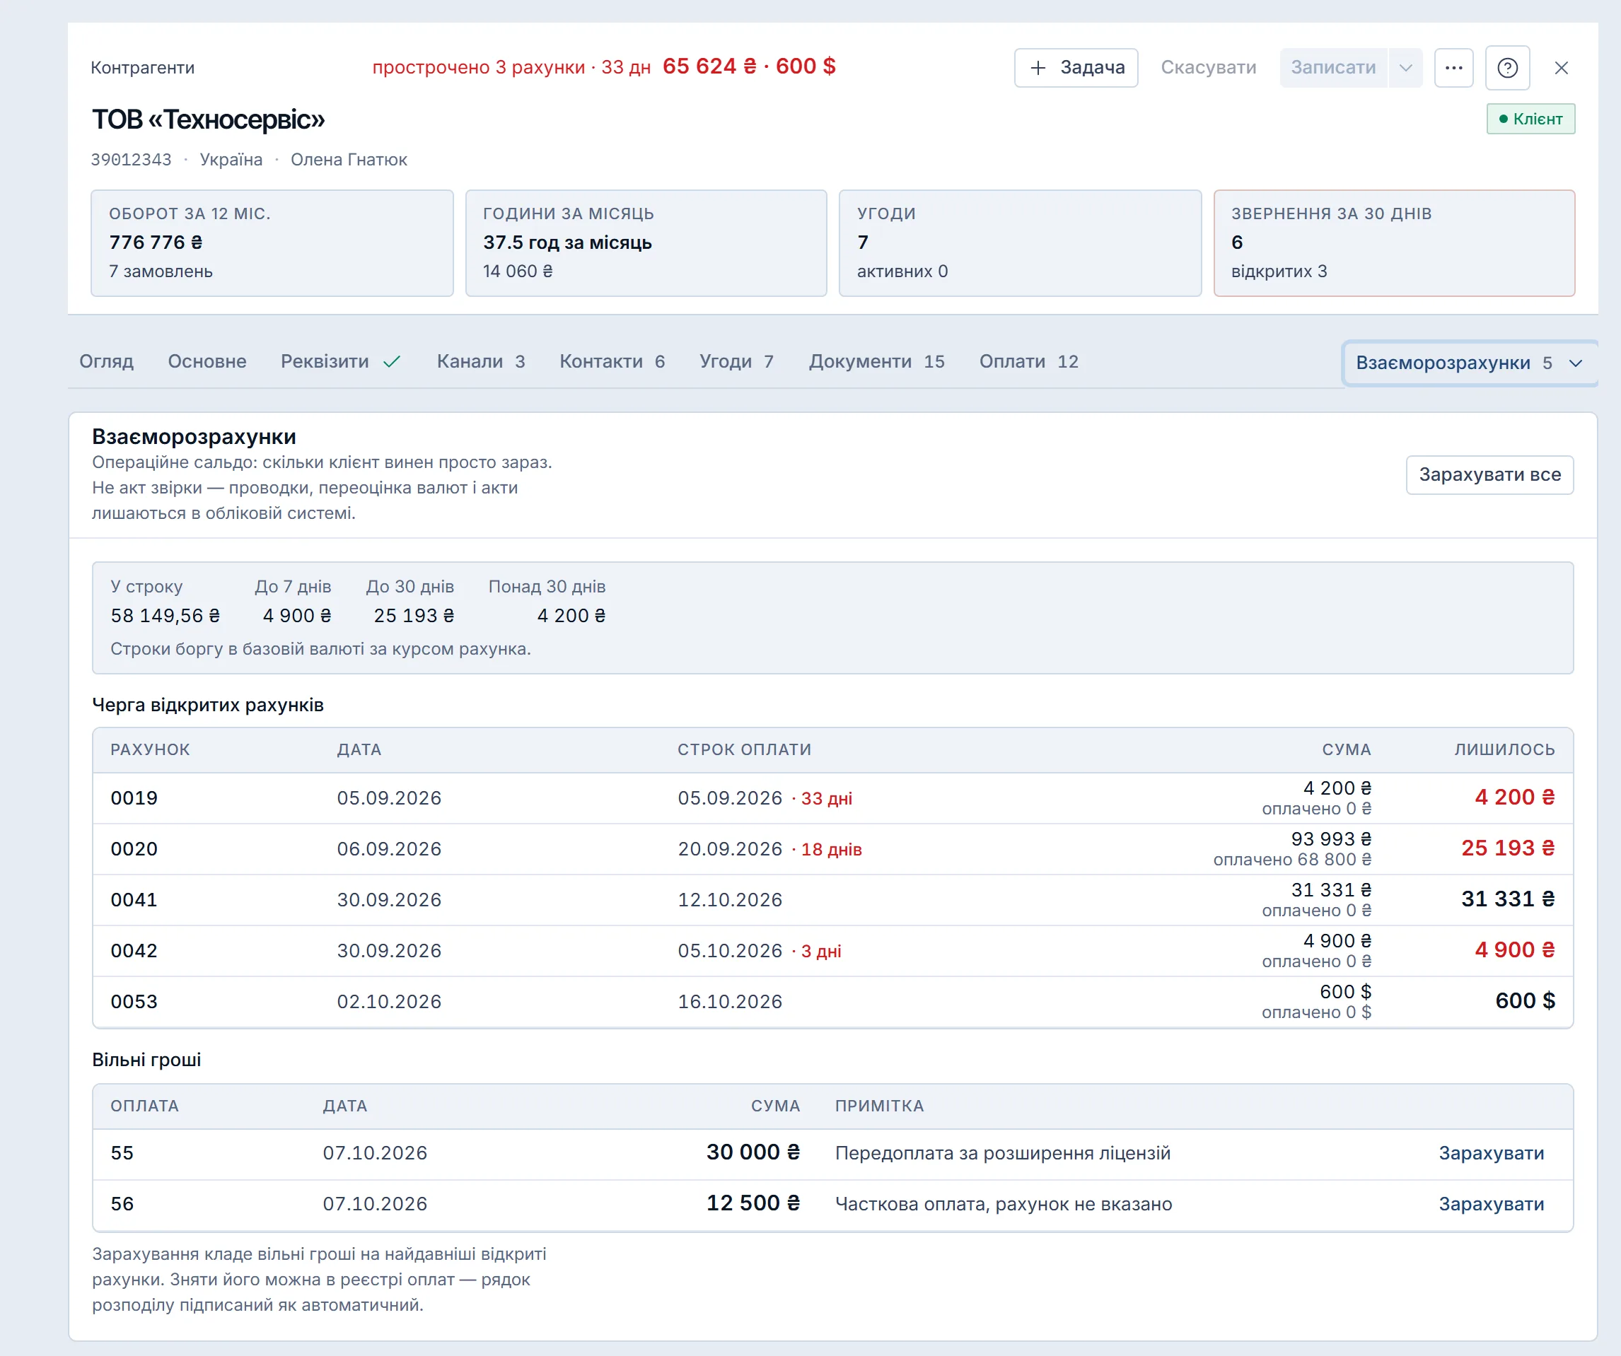Click the overdue amount 65 624 ₴ · 600 $
This screenshot has width=1621, height=1356.
coord(749,66)
